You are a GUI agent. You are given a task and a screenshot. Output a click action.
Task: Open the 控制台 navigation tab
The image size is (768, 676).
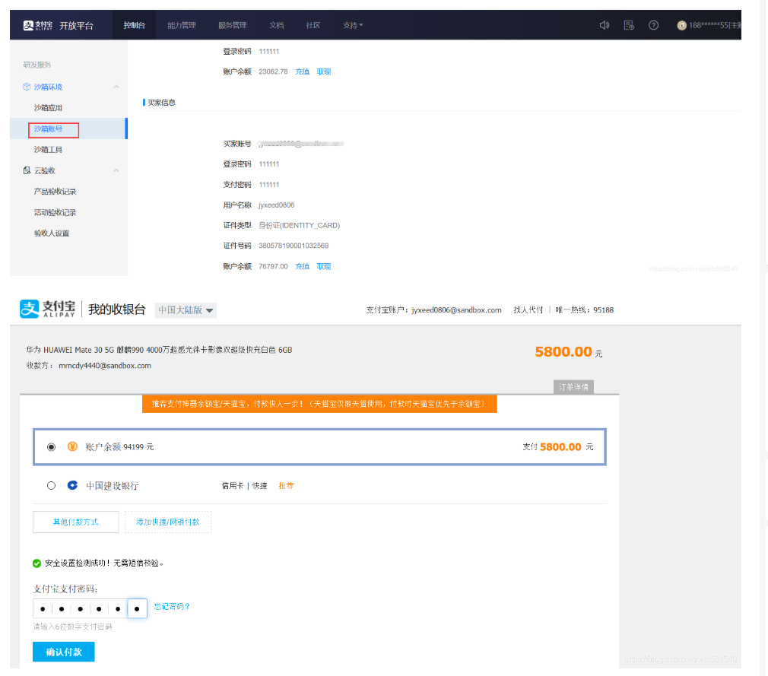pyautogui.click(x=134, y=25)
